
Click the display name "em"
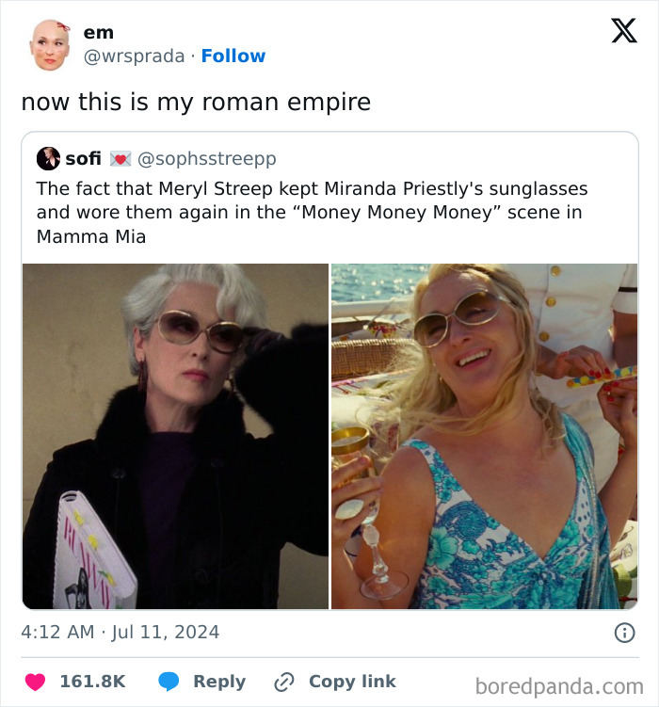99,33
